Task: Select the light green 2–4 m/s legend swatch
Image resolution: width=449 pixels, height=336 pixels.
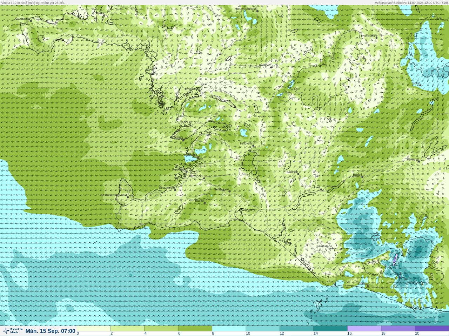Action: click(127, 329)
